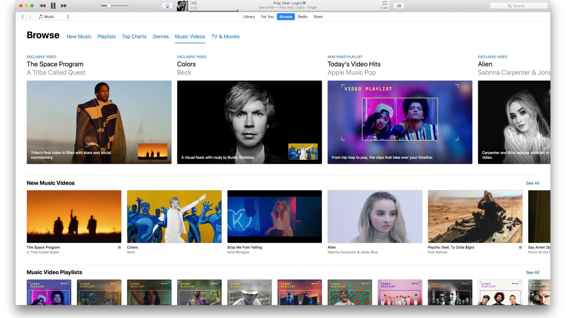Click the forward navigation arrow
The width and height of the screenshot is (566, 318).
(30, 17)
